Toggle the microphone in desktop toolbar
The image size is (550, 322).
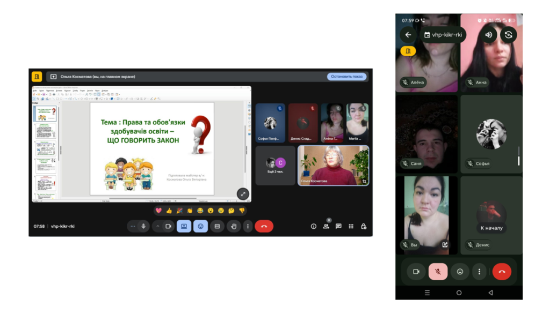pyautogui.click(x=143, y=226)
